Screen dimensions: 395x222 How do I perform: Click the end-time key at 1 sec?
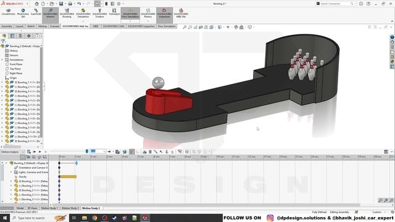(77, 163)
